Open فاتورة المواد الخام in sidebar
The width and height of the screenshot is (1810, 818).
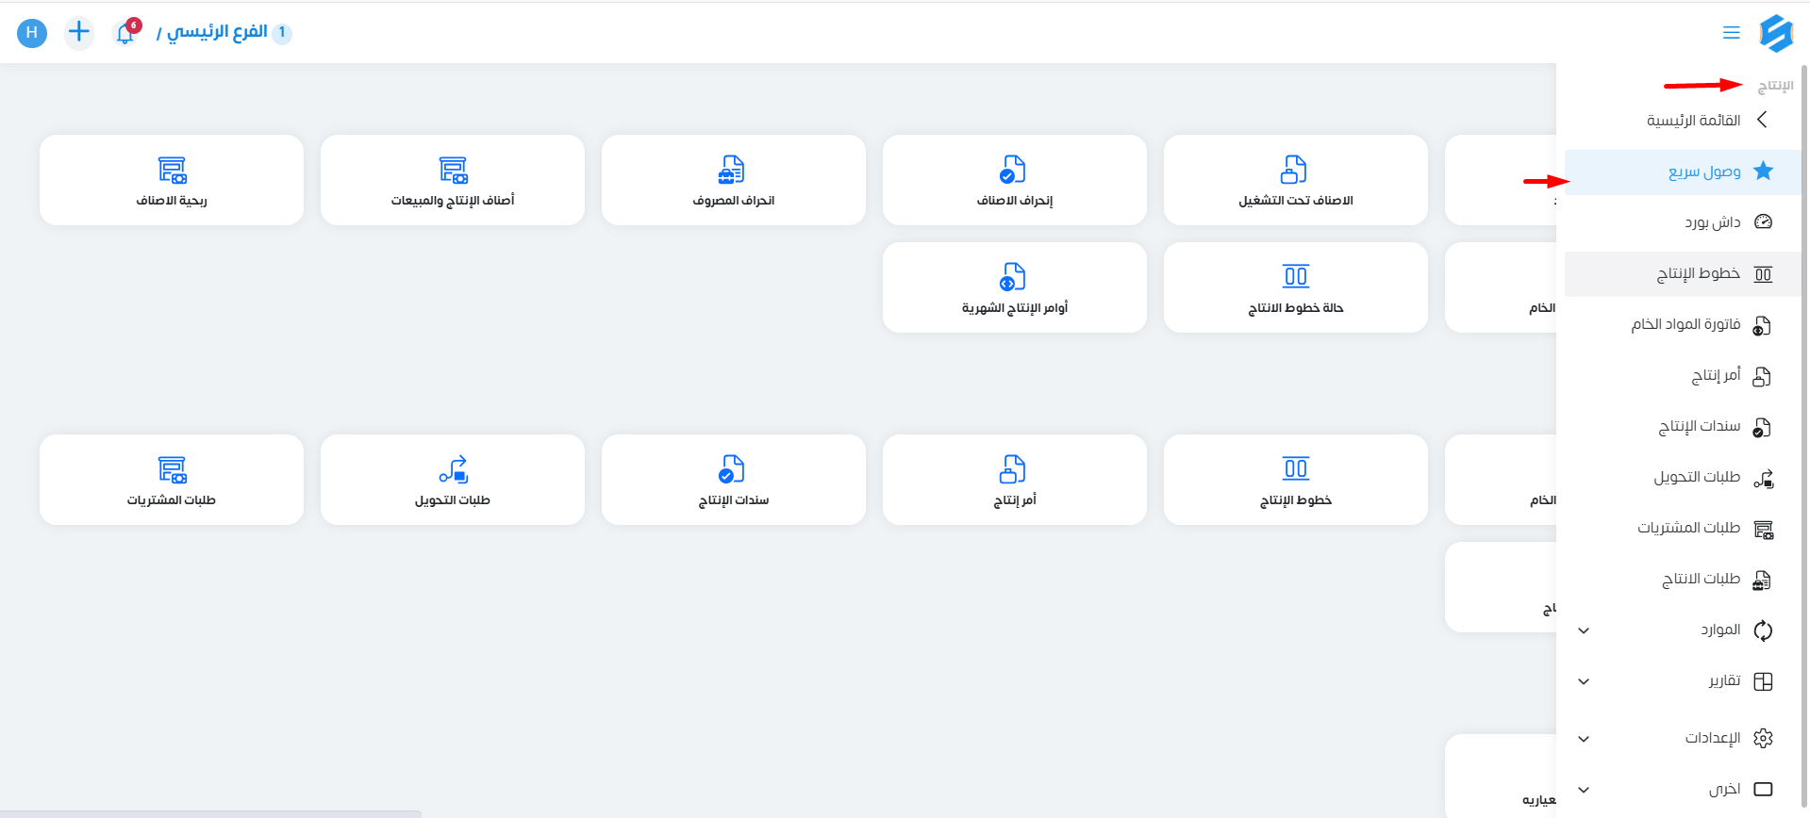click(1685, 325)
